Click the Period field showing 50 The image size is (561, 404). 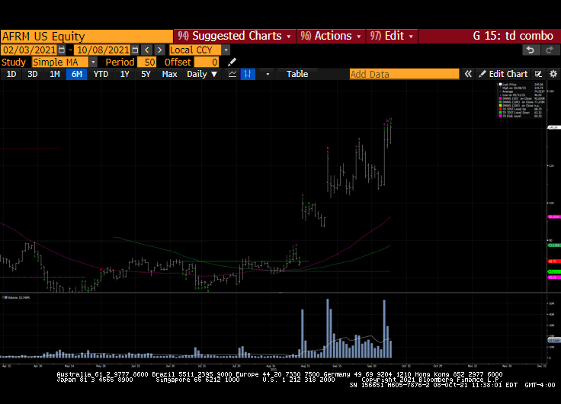pyautogui.click(x=146, y=62)
